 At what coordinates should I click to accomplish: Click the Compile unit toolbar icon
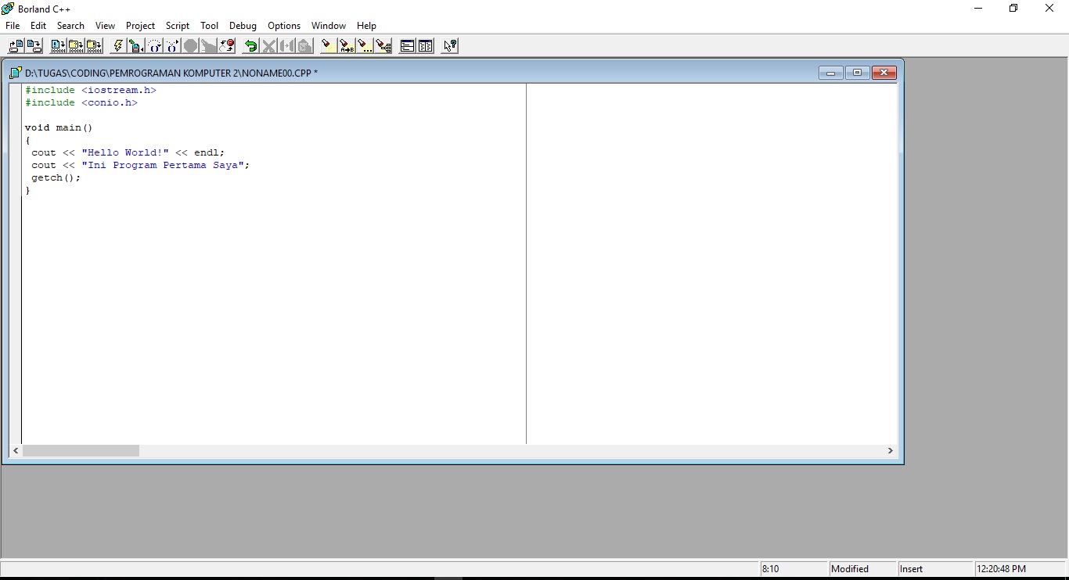pyautogui.click(x=58, y=45)
